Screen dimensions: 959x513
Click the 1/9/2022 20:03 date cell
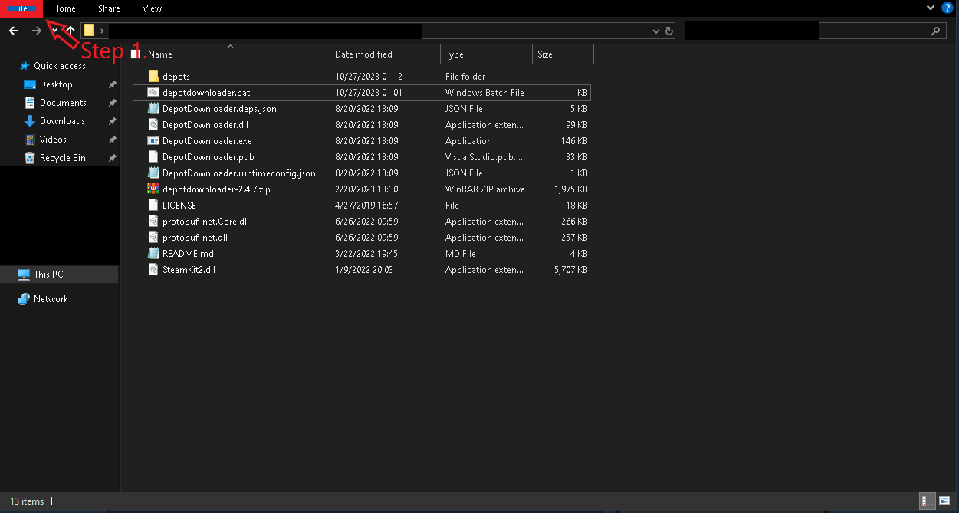click(364, 270)
